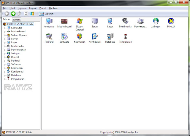The height and width of the screenshot is (136, 190).
Task: Expand the Penyimpanan tree node arrow
Action: pyautogui.click(x=5, y=50)
